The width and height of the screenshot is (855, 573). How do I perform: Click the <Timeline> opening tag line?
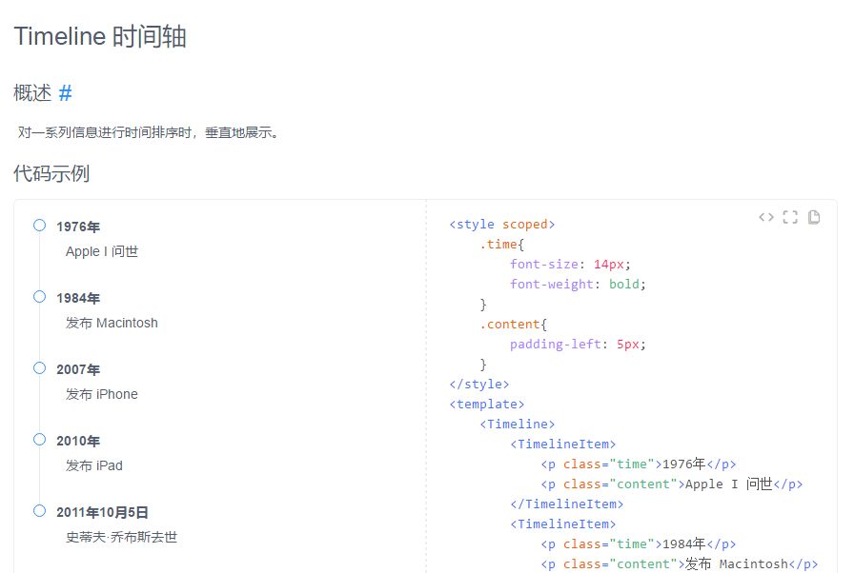[x=517, y=424]
